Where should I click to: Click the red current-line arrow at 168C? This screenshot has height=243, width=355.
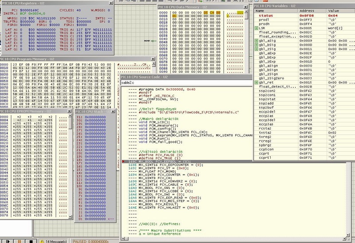pyautogui.click(x=123, y=161)
